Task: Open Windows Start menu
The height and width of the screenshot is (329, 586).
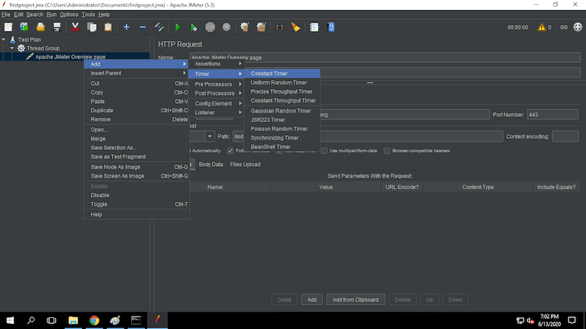Action: coord(10,320)
